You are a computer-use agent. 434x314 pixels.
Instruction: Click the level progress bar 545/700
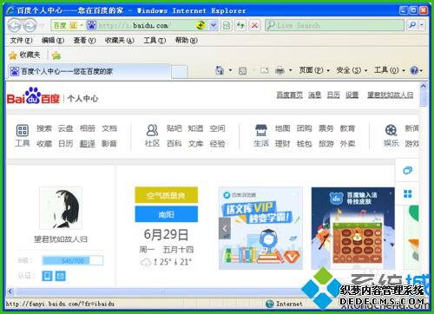click(x=73, y=260)
